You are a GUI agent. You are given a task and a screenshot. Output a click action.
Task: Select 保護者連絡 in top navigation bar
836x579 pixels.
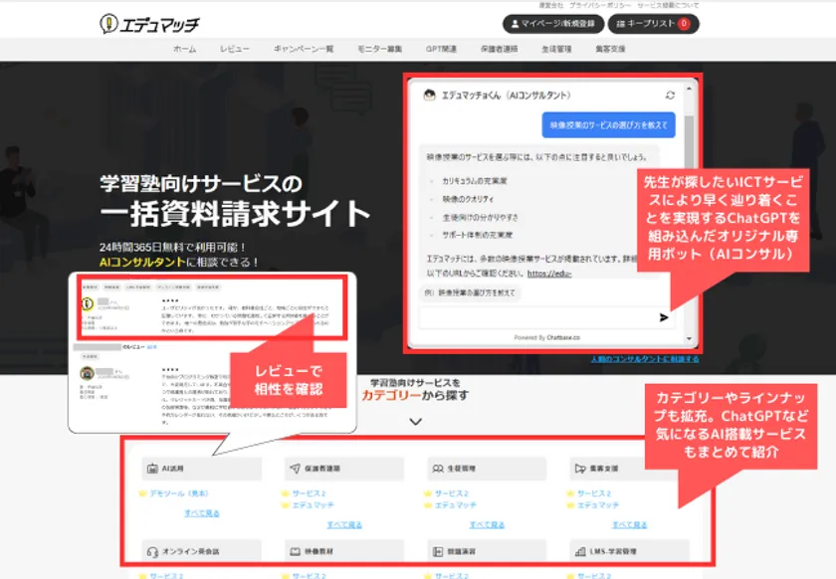(499, 49)
